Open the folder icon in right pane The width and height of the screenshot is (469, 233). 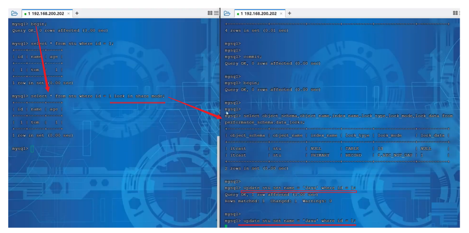pyautogui.click(x=227, y=13)
